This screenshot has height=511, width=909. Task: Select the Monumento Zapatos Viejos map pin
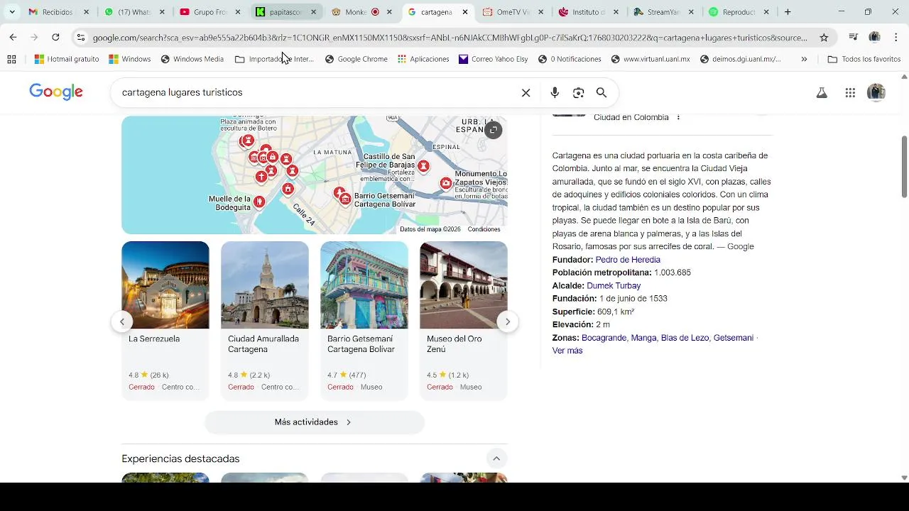[x=446, y=184]
